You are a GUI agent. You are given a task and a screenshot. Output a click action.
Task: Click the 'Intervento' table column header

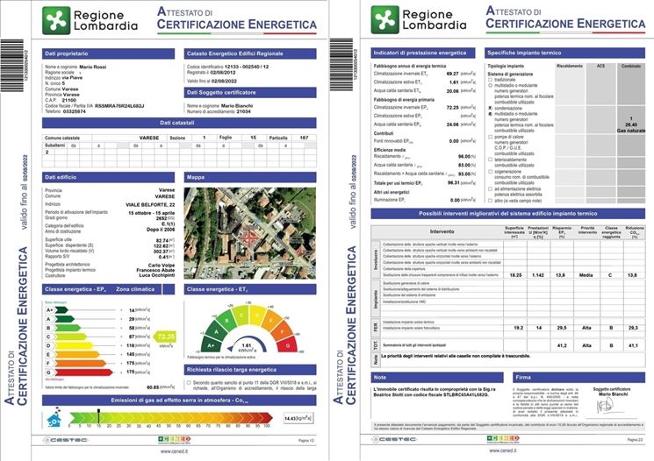(x=442, y=231)
